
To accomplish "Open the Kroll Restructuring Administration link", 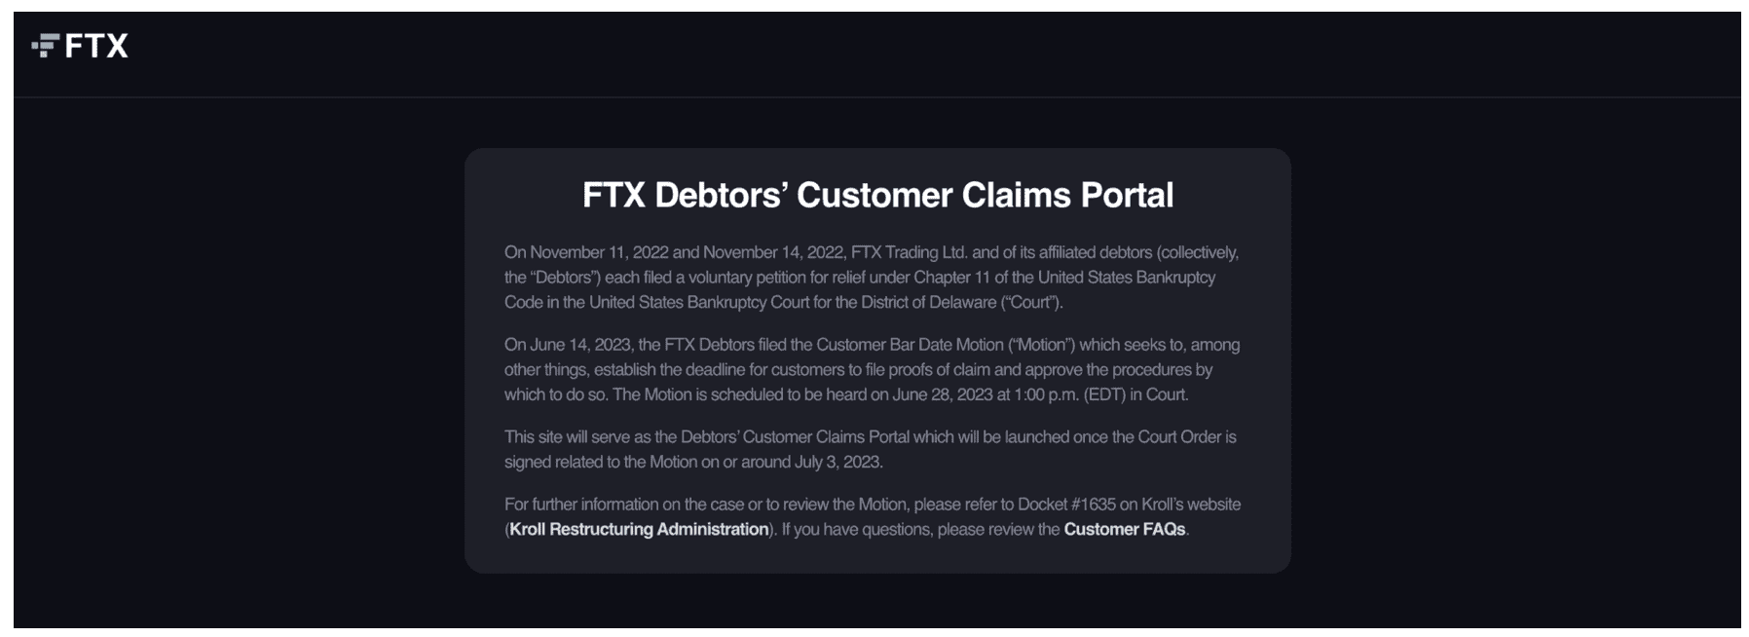I will (x=639, y=529).
